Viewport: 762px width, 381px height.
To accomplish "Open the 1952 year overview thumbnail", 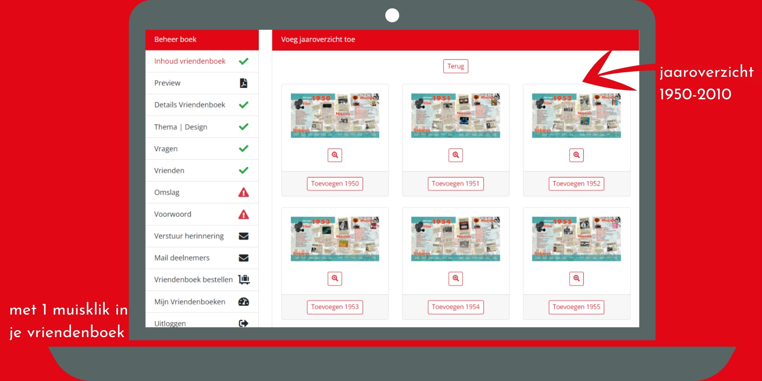I will click(576, 116).
